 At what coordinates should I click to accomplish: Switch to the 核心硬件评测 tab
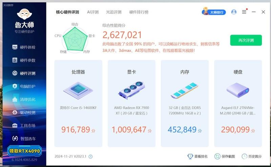[x=67, y=12]
